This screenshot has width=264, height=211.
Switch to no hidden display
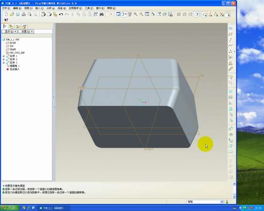(190, 15)
